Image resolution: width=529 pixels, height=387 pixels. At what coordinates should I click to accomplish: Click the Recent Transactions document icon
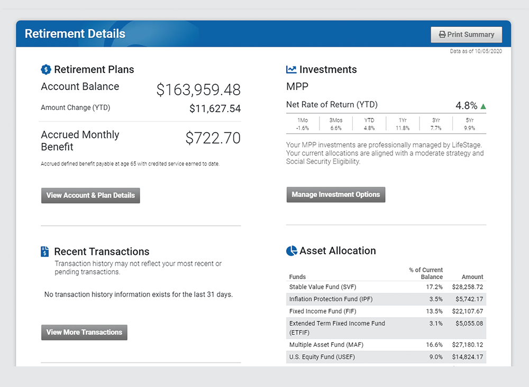[x=44, y=252]
